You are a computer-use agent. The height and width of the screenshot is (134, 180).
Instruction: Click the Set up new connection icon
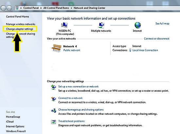click(x=54, y=87)
